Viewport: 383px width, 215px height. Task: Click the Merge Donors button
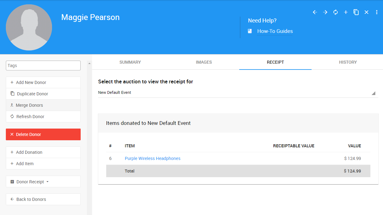(x=43, y=105)
